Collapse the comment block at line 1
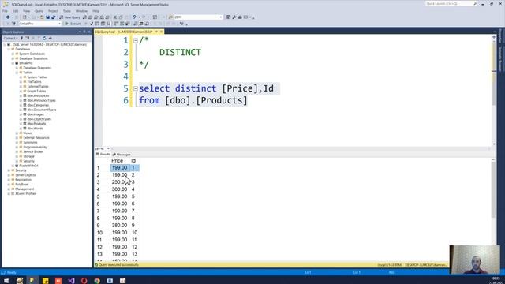505x284 pixels. click(x=136, y=40)
